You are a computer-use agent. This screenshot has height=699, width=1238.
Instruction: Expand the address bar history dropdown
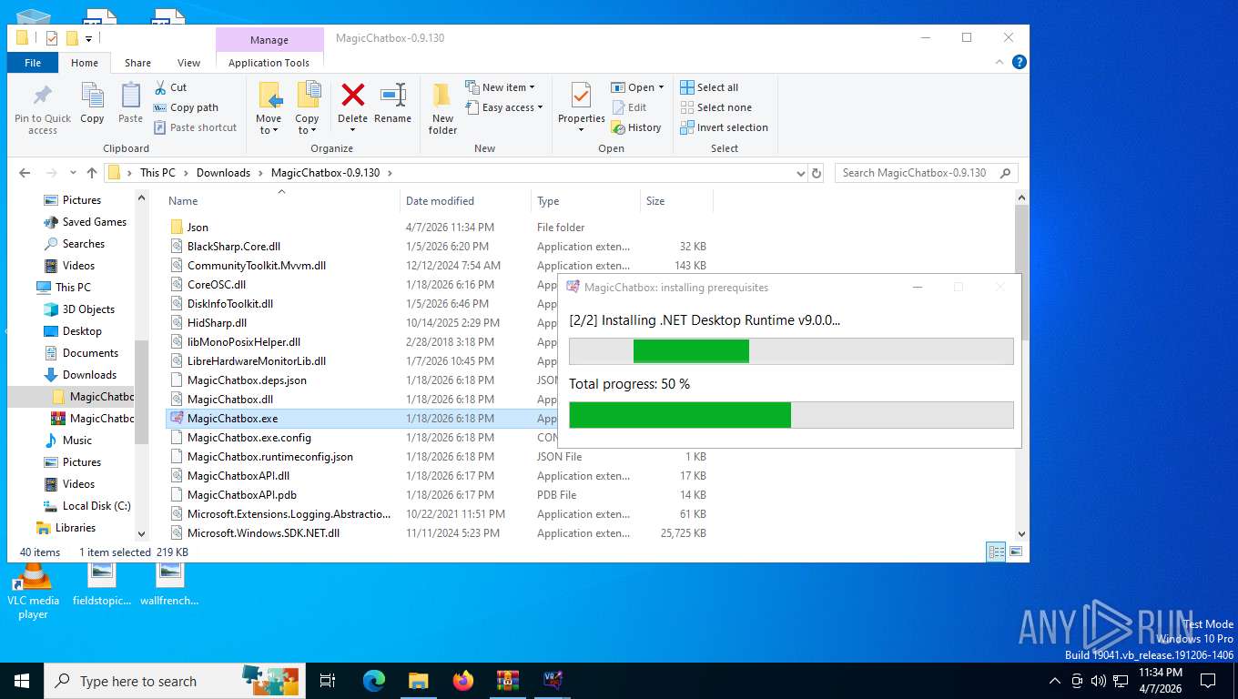pos(800,173)
